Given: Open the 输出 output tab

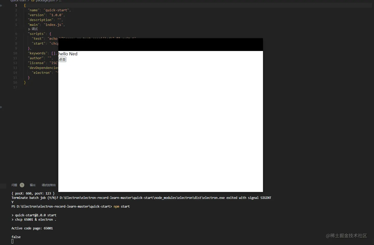Looking at the screenshot, I should tap(33, 185).
